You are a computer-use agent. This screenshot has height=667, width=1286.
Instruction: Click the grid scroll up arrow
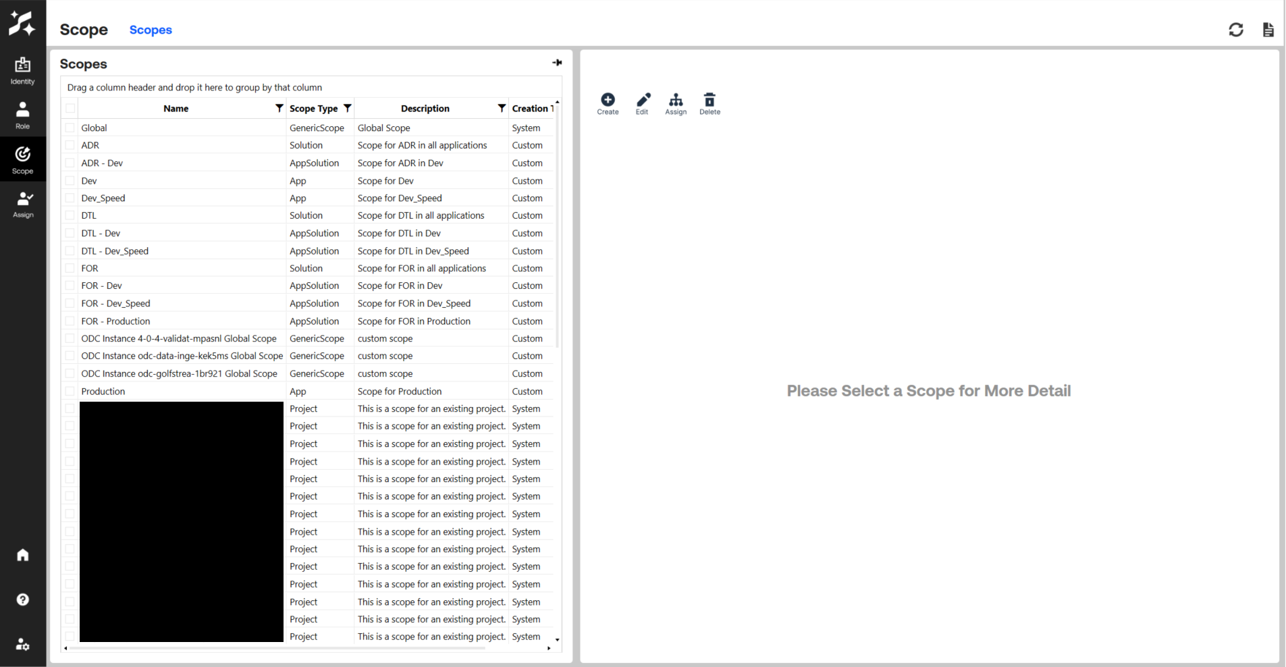(557, 102)
